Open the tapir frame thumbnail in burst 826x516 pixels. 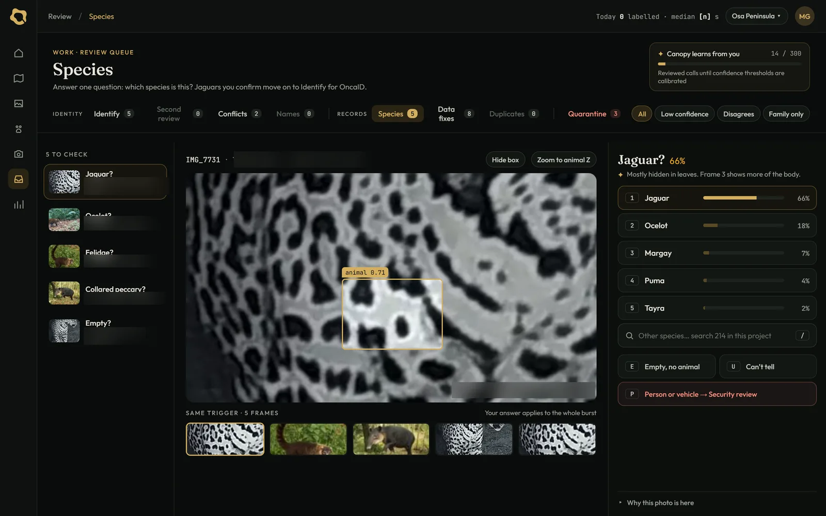(391, 439)
